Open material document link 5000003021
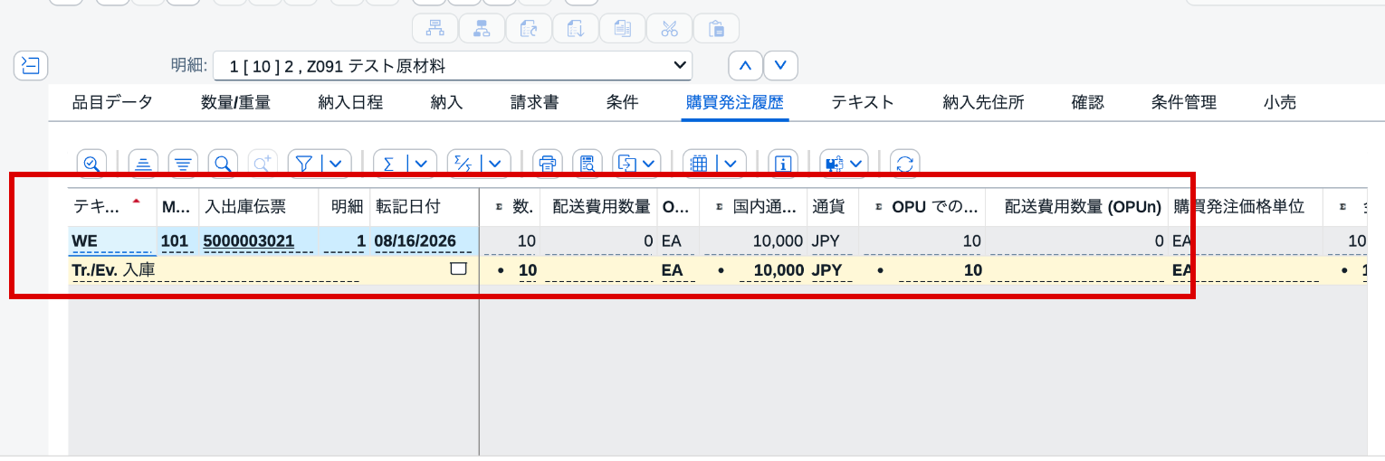This screenshot has height=461, width=1385. point(249,240)
